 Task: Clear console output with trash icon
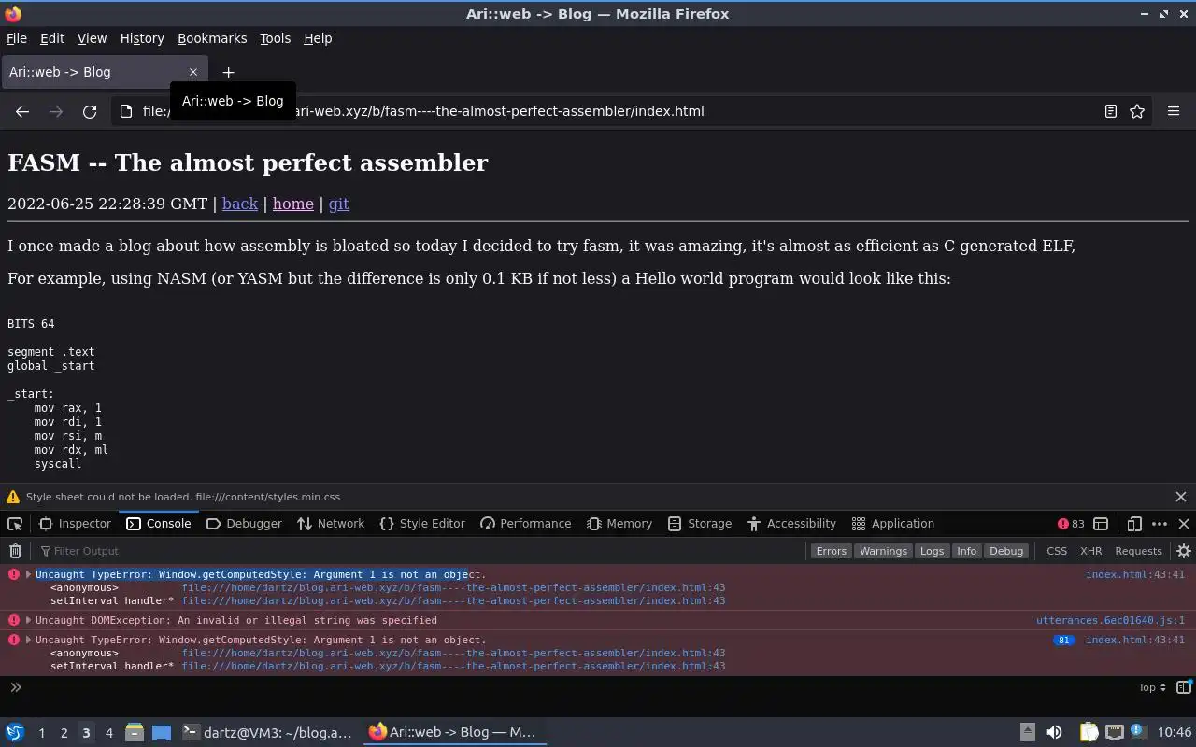(x=15, y=551)
